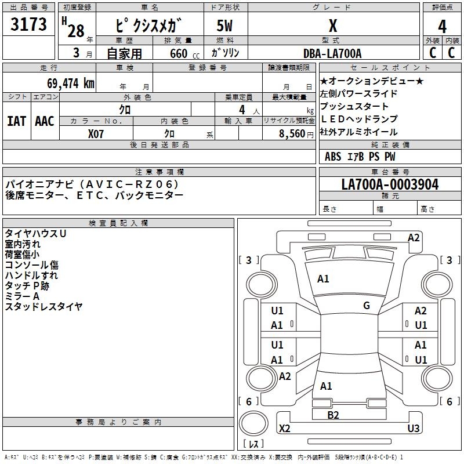Click the registration year H28
This screenshot has height=464, width=464.
point(73,27)
